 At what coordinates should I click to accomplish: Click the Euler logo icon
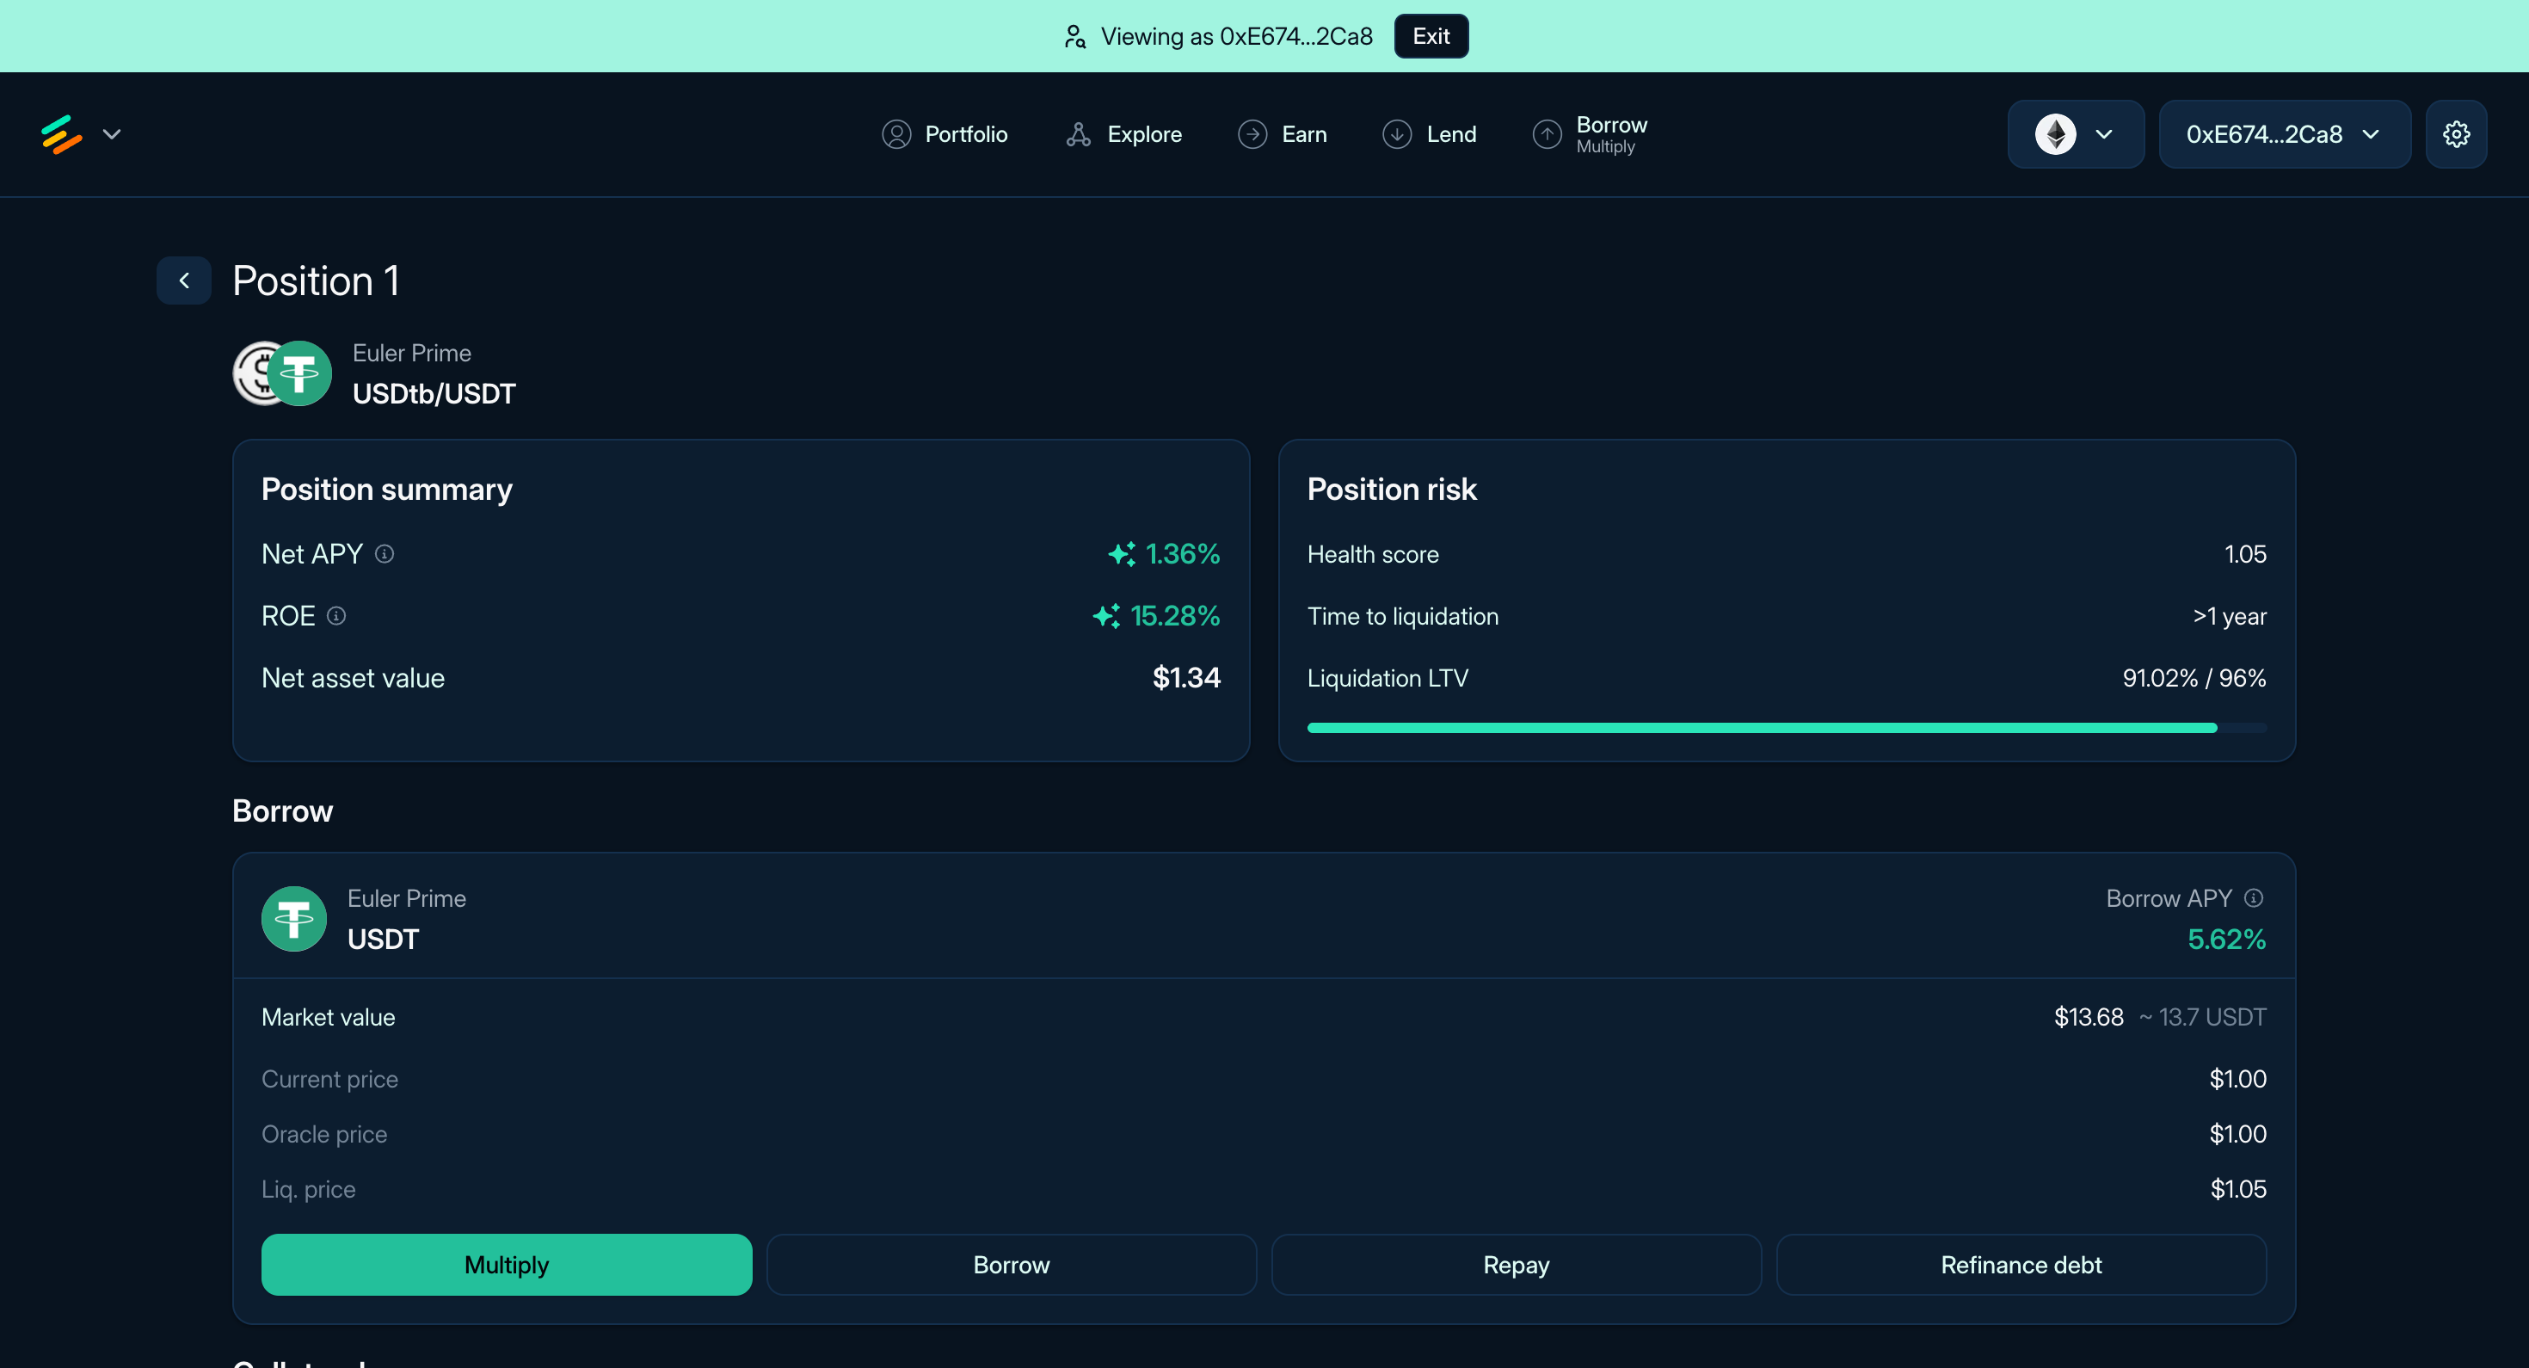(61, 134)
